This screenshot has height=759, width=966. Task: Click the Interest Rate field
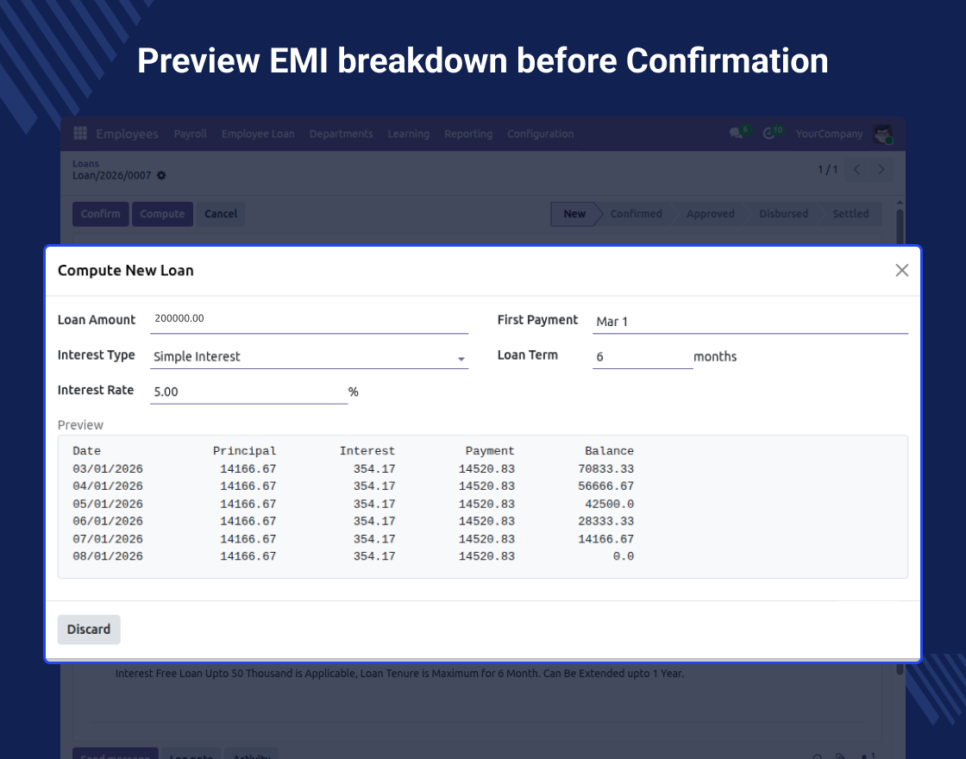(249, 392)
